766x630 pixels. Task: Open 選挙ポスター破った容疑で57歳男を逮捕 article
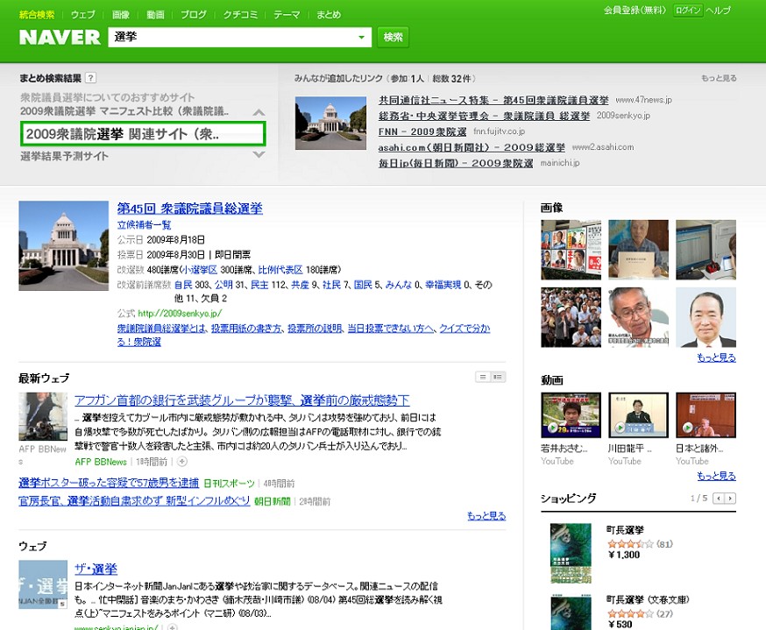109,483
